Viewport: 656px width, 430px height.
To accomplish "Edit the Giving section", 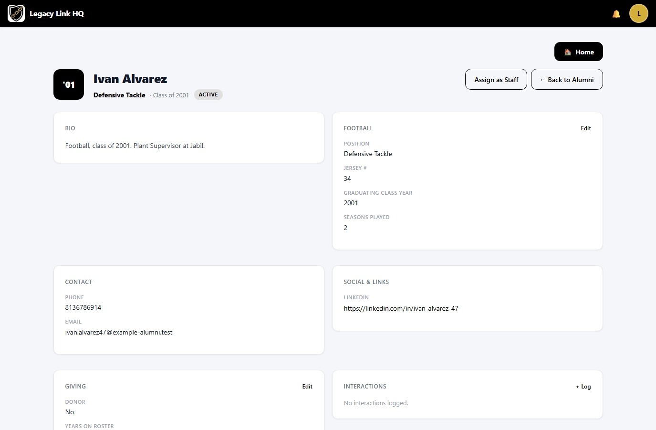I will tap(307, 387).
